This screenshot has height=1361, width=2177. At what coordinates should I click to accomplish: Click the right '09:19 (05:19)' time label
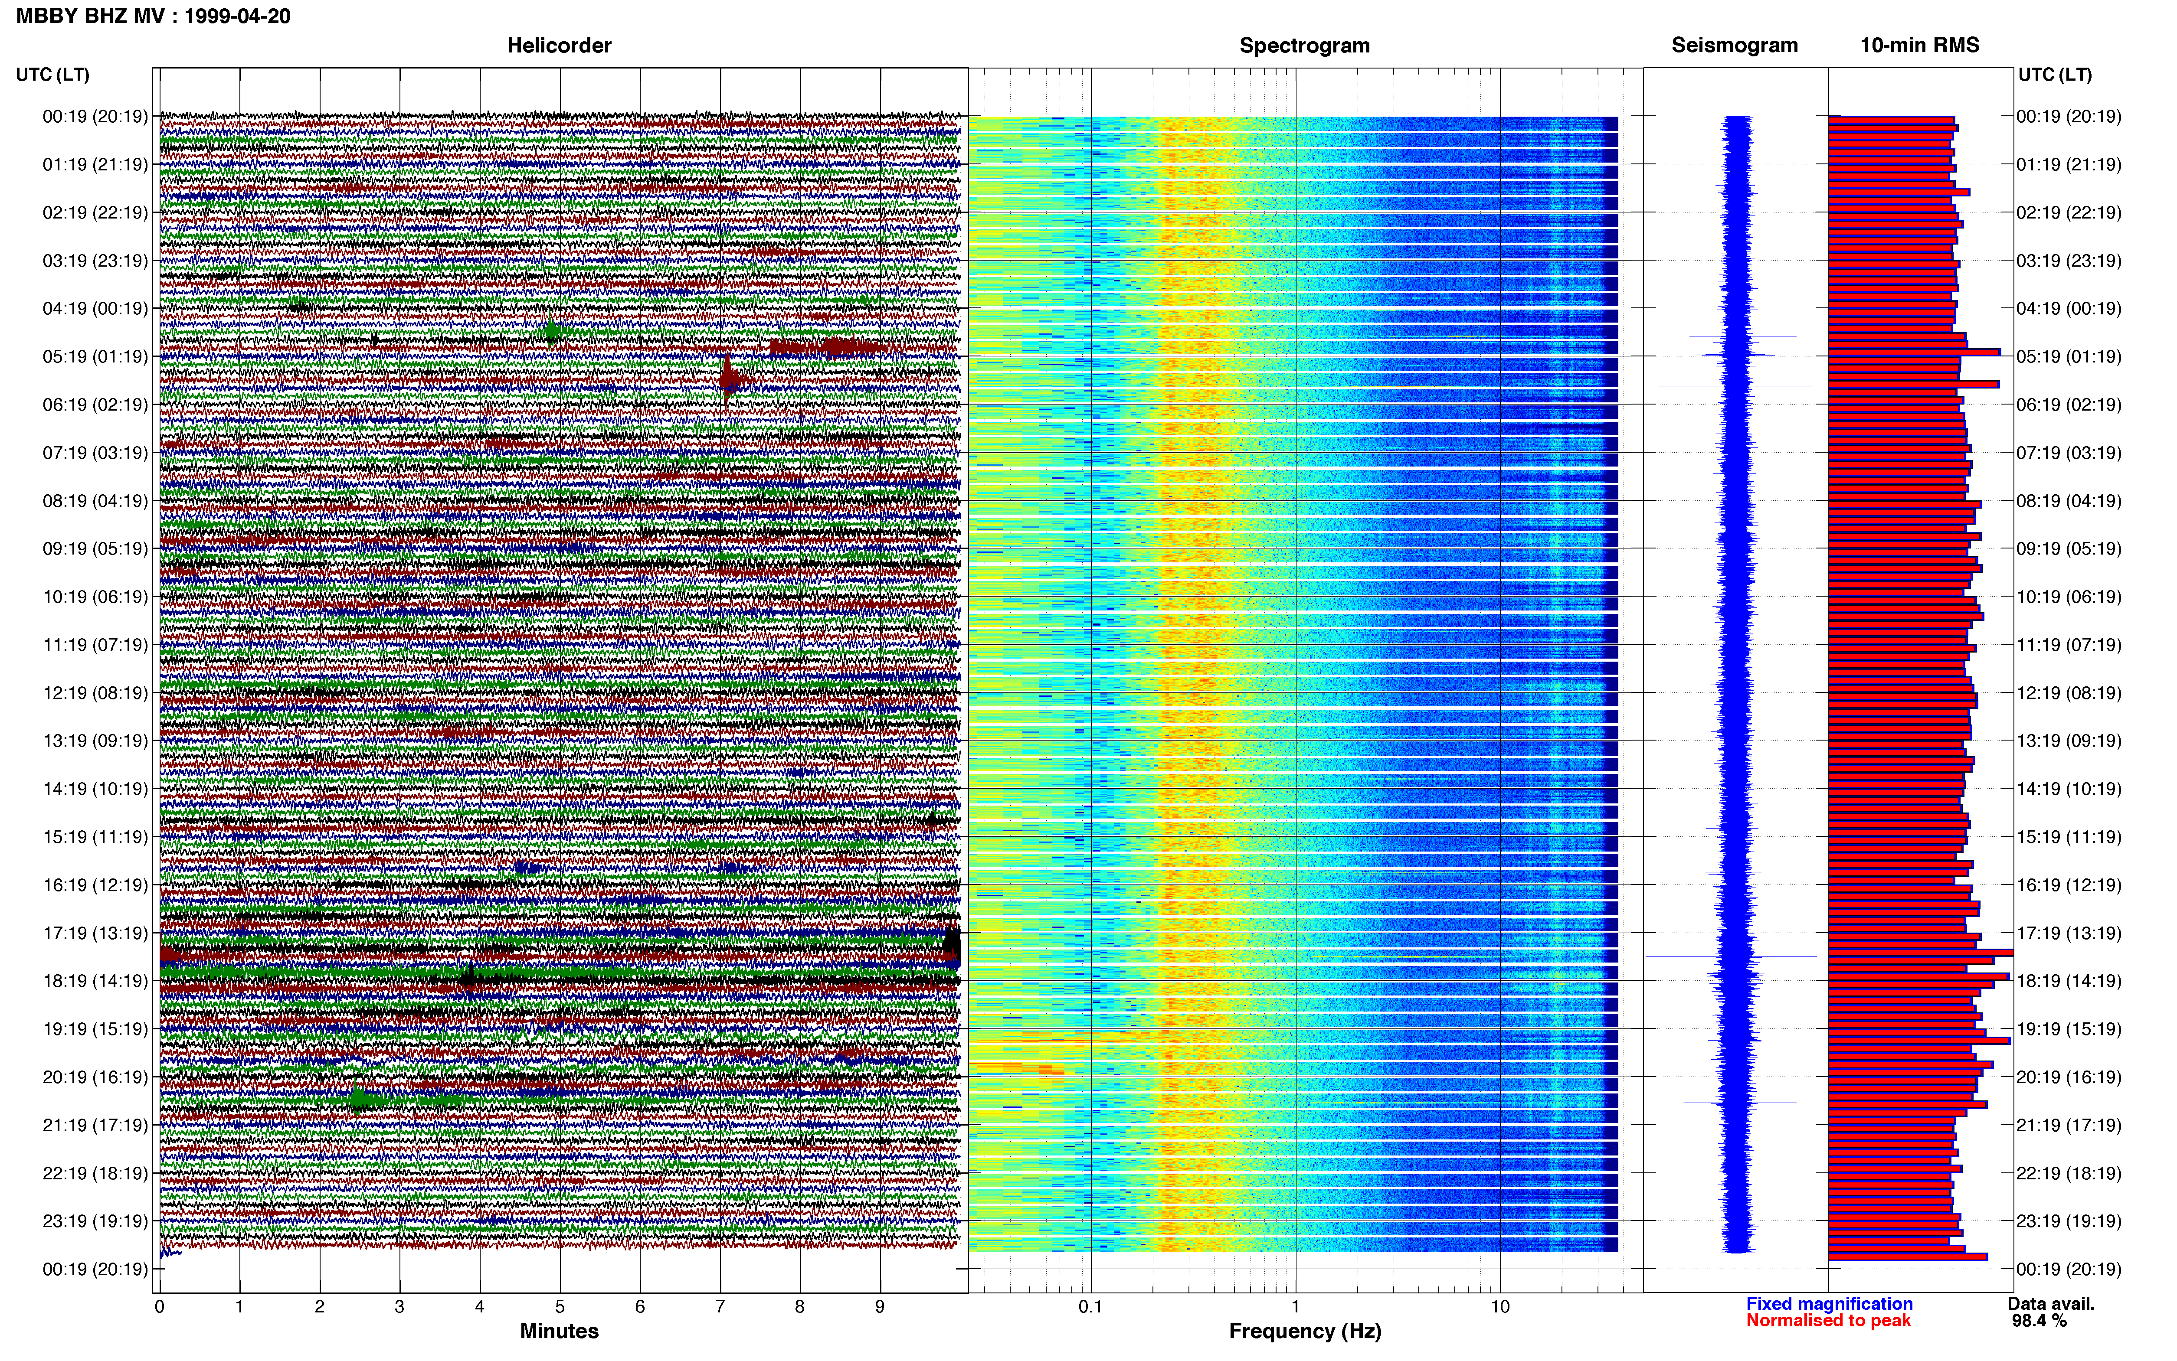point(2068,549)
